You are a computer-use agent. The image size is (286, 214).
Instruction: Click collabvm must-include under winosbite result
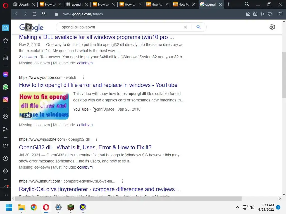point(85,167)
